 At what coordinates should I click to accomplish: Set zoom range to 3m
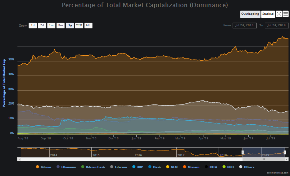[60, 26]
